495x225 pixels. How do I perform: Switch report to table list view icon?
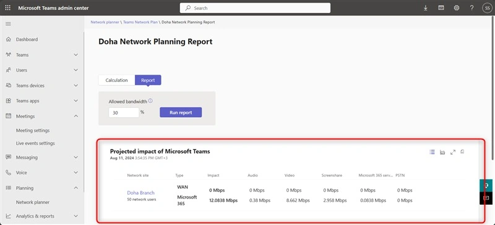pos(432,152)
